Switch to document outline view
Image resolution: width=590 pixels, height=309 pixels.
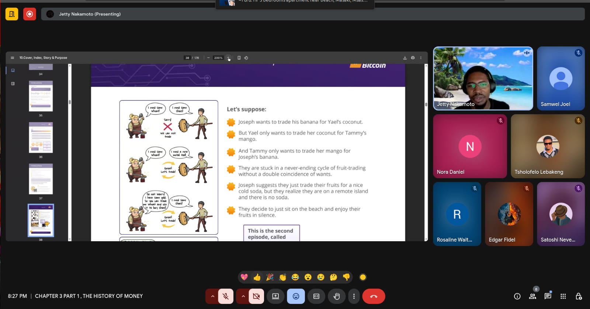point(13,84)
